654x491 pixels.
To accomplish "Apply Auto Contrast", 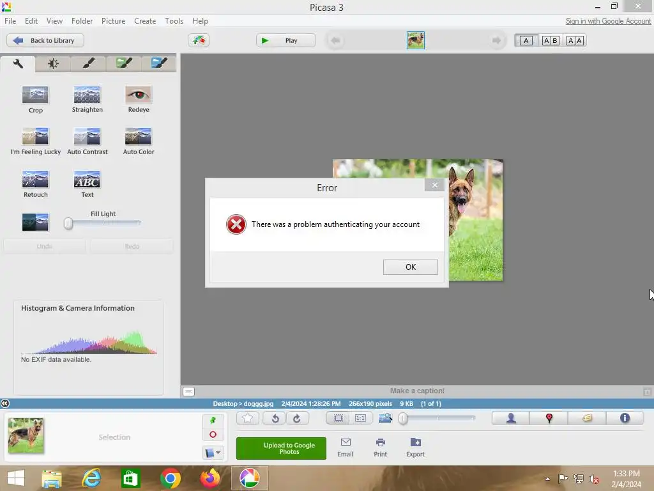I will (x=87, y=141).
